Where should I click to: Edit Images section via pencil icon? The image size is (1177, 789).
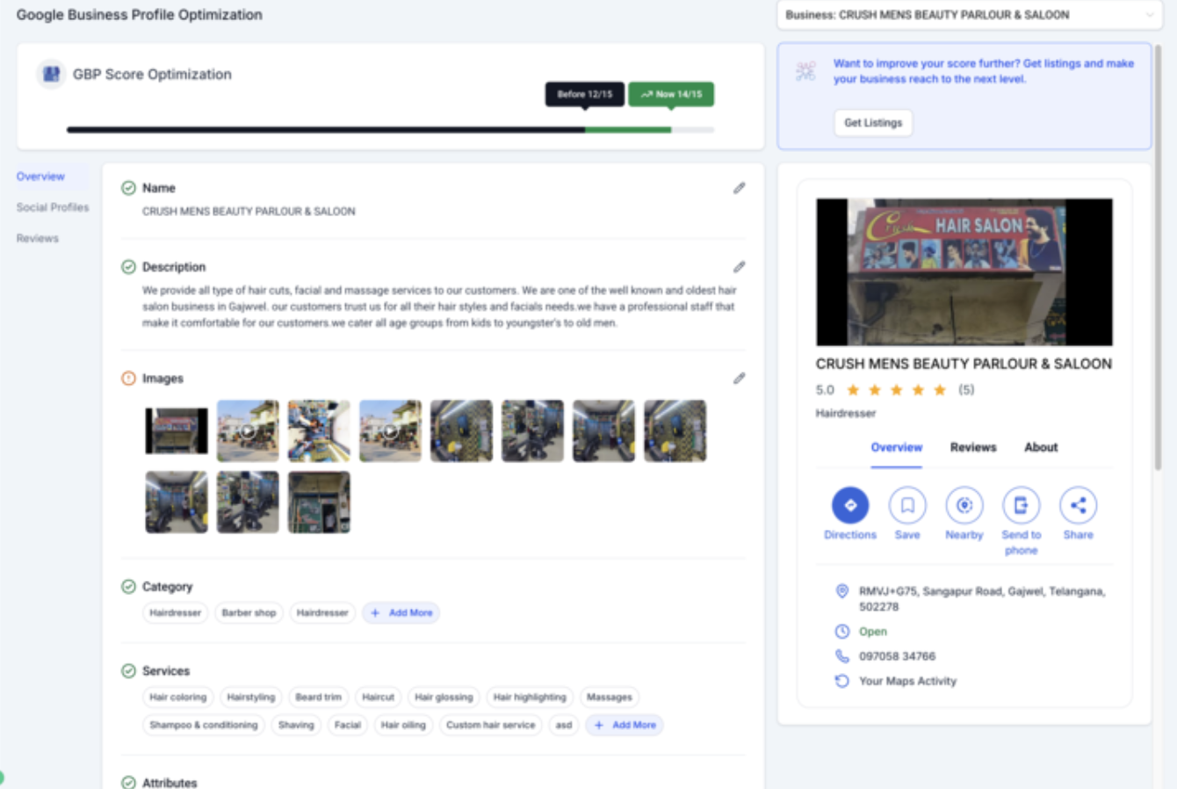tap(740, 379)
